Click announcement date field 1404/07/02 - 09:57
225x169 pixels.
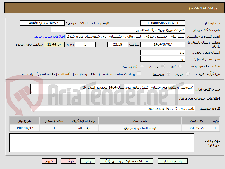pyautogui.click(x=42, y=23)
